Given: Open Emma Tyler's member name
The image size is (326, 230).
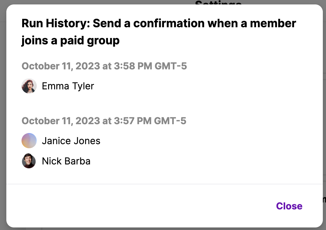Looking at the screenshot, I should click(68, 86).
